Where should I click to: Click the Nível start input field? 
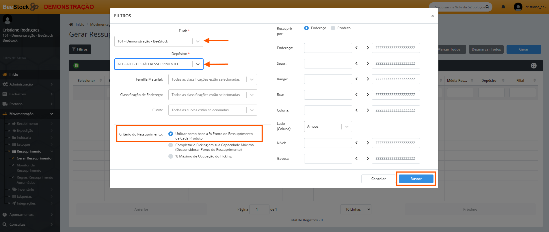328,143
